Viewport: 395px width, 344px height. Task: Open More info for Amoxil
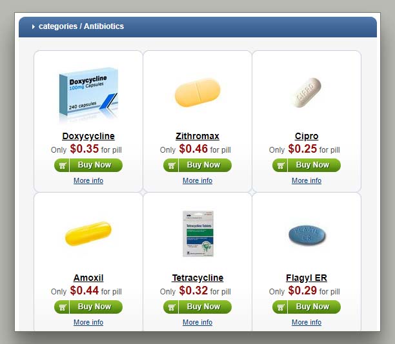tap(88, 322)
